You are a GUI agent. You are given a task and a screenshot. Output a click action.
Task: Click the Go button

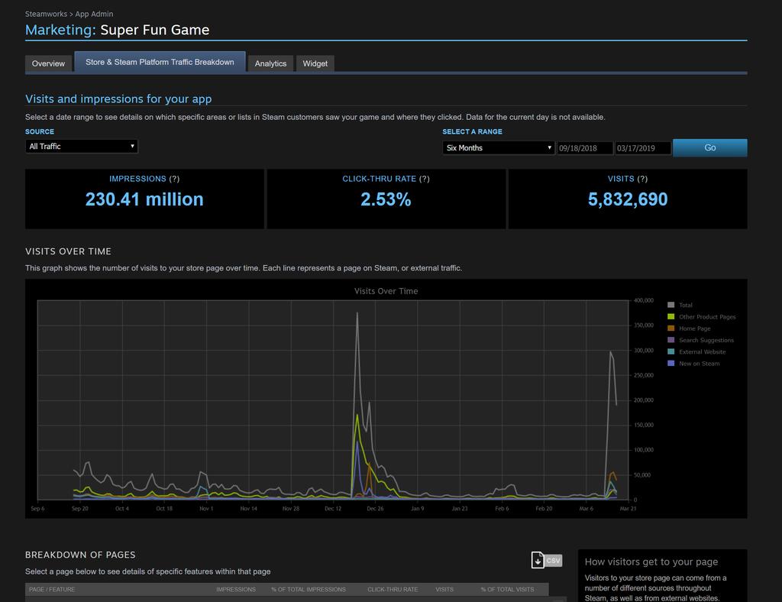709,147
